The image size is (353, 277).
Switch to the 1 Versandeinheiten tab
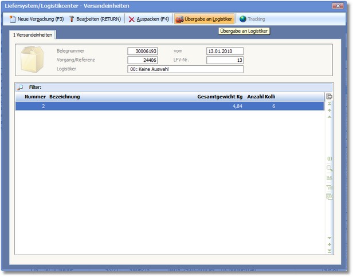click(x=34, y=35)
